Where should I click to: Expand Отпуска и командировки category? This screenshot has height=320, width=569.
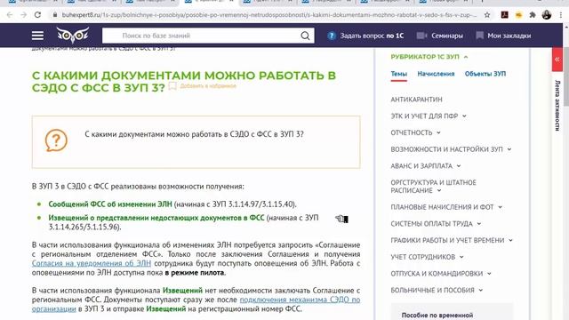click(x=489, y=274)
